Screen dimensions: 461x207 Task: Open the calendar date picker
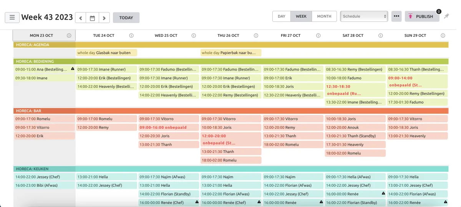[x=92, y=18]
